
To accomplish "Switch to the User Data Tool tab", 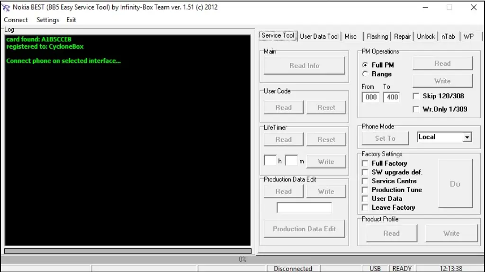I will (x=319, y=36).
